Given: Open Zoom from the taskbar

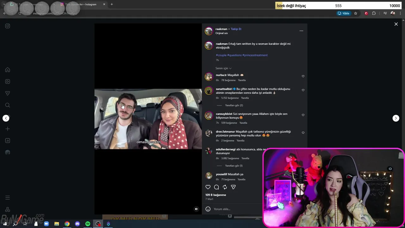Looking at the screenshot, I should pos(46,224).
